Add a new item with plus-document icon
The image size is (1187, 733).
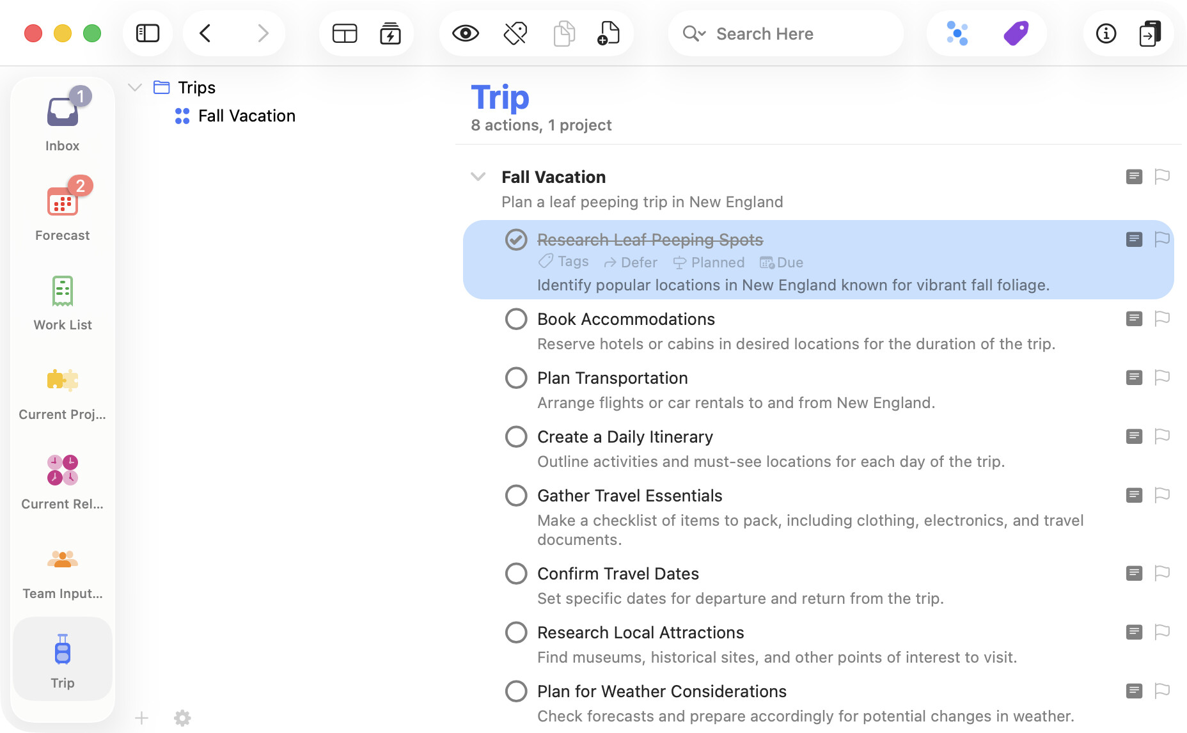coord(608,33)
